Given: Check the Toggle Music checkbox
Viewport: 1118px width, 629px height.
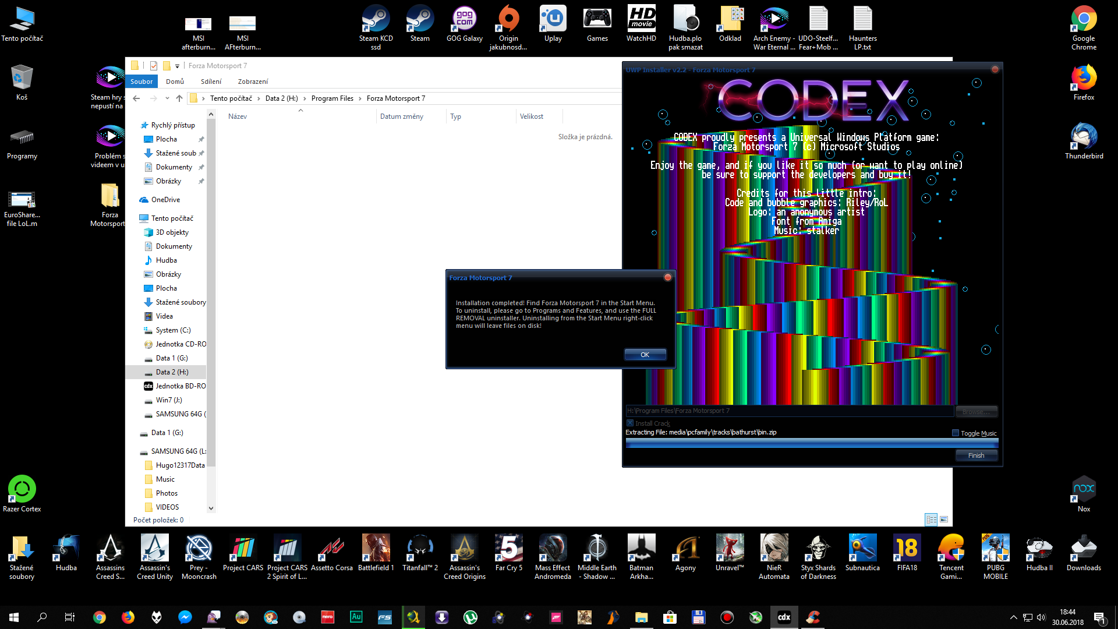Looking at the screenshot, I should pyautogui.click(x=955, y=433).
